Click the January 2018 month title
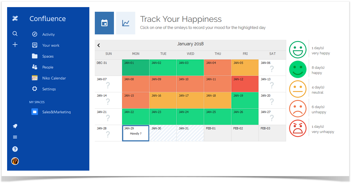 190,44
